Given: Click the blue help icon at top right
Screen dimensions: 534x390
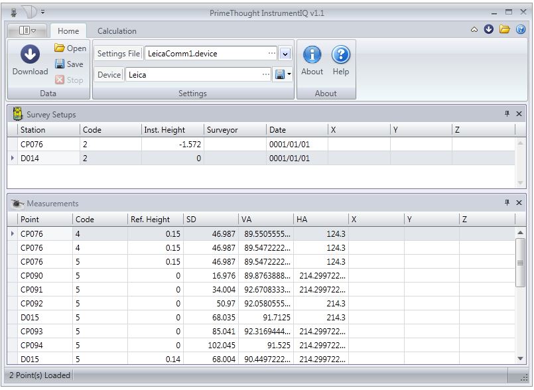Looking at the screenshot, I should point(521,30).
